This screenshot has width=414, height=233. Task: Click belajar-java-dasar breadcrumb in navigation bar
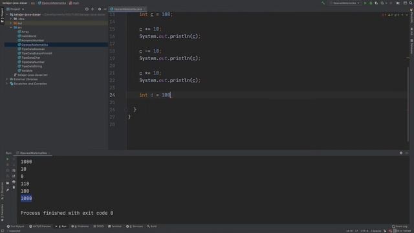point(15,3)
